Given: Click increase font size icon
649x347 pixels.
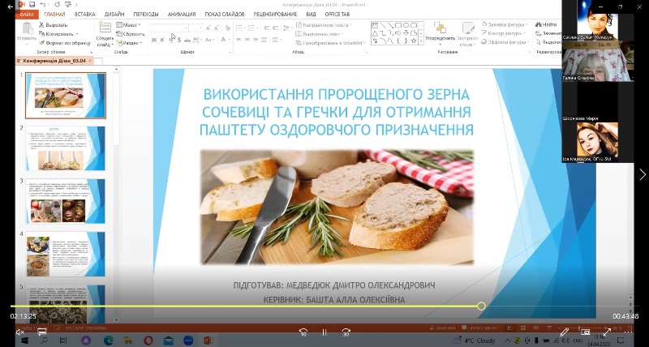Looking at the screenshot, I should [208, 28].
